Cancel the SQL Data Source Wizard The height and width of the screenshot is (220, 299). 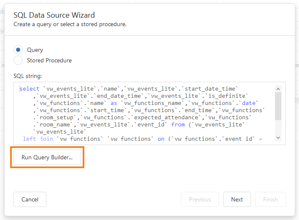(30, 199)
